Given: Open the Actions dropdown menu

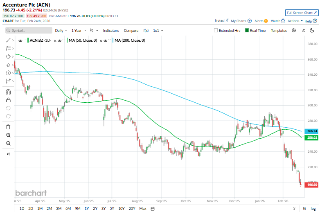Looking at the screenshot, I should click(295, 21).
